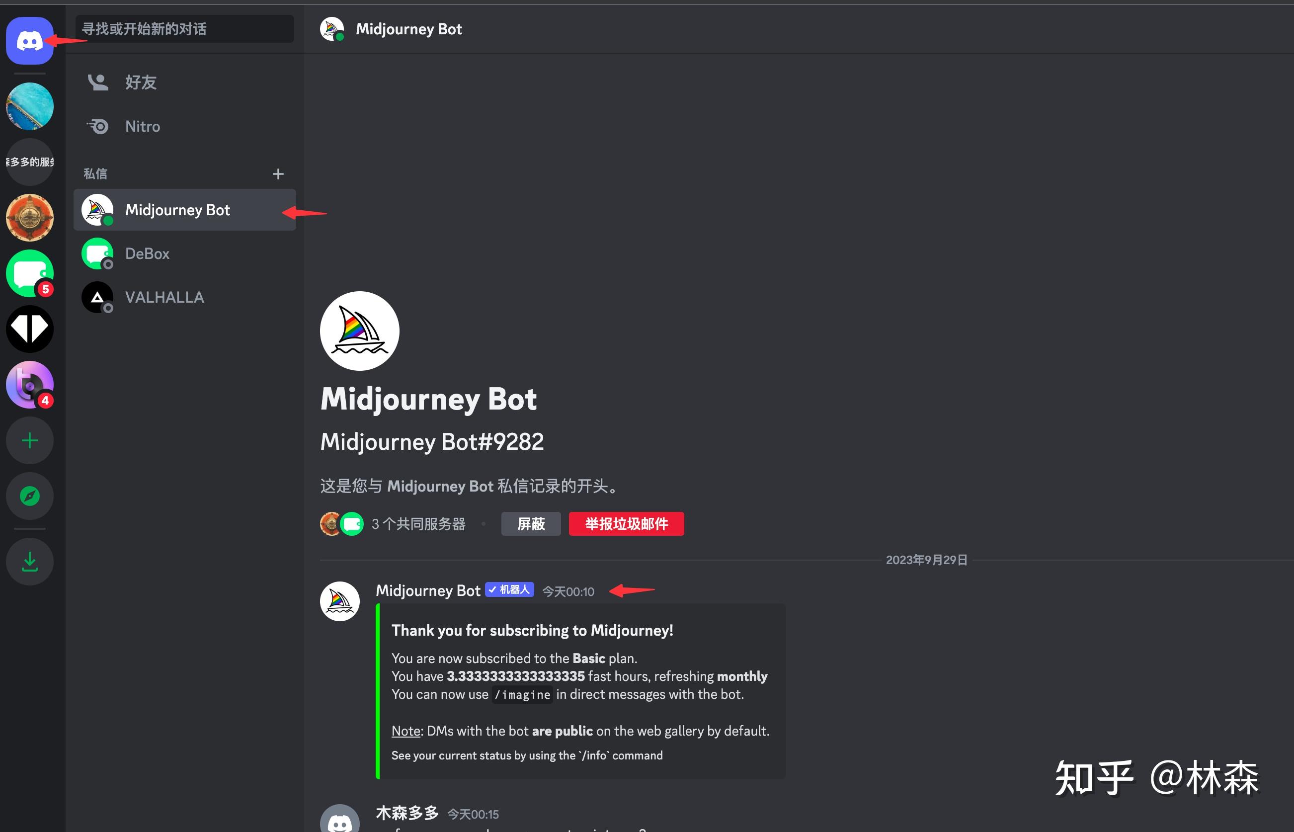Open the green chat server with 5 badge
The width and height of the screenshot is (1294, 832).
pos(30,273)
